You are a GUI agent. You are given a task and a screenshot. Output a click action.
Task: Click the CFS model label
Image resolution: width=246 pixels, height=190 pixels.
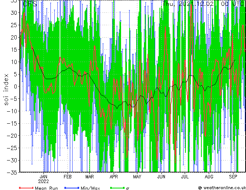(30, 3)
